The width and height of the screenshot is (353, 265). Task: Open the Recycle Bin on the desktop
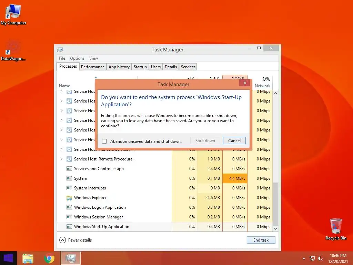[336, 229]
